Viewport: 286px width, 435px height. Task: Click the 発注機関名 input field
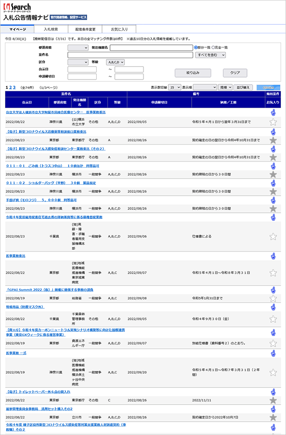click(x=151, y=48)
